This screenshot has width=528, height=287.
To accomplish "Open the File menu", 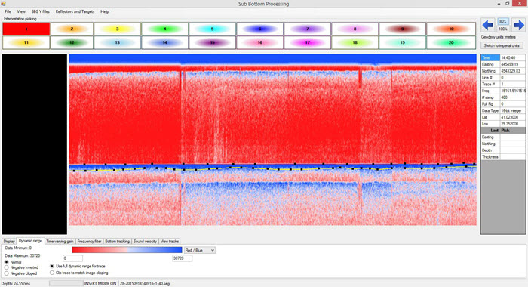I will click(x=8, y=11).
